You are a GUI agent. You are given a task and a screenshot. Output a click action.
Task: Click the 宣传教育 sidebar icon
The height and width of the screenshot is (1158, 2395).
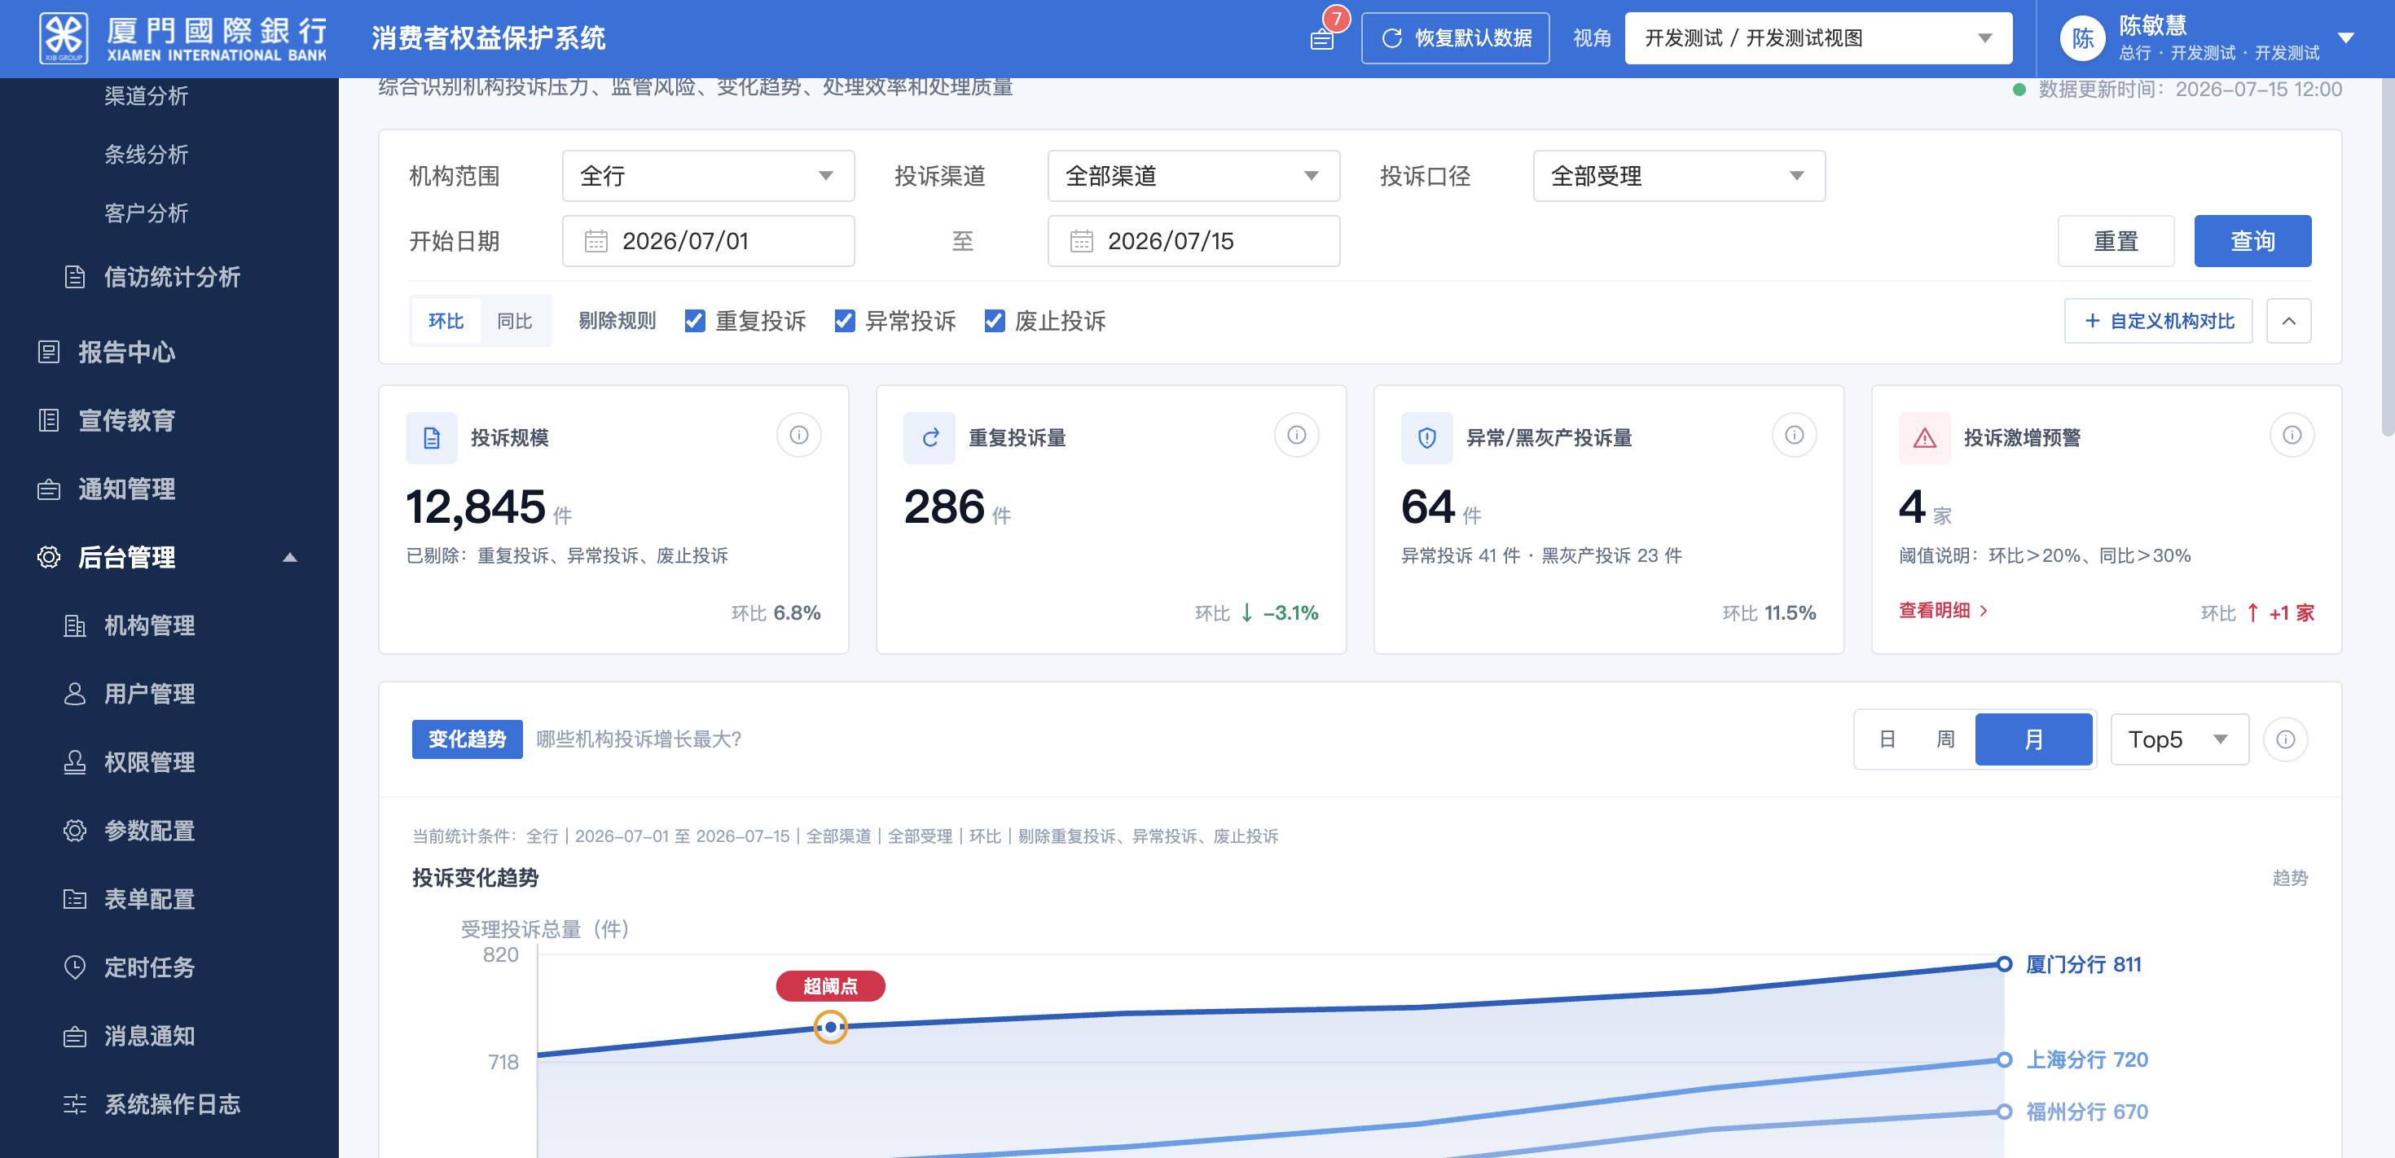point(48,420)
